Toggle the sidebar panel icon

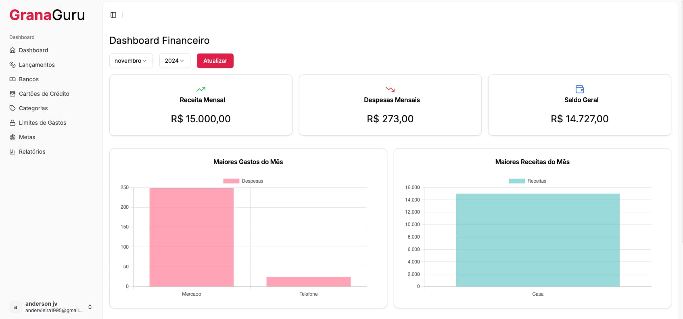[x=113, y=15]
